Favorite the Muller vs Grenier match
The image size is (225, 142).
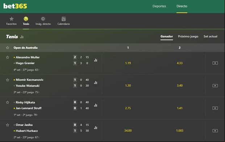(x=8, y=57)
